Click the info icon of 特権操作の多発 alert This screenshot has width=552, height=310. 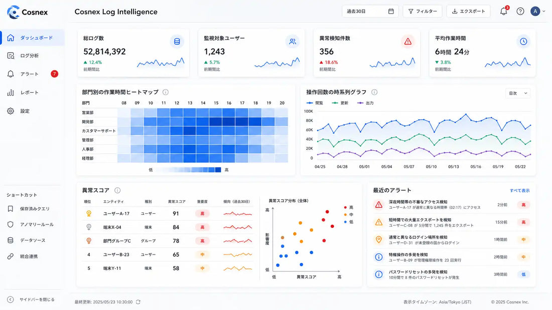(379, 257)
